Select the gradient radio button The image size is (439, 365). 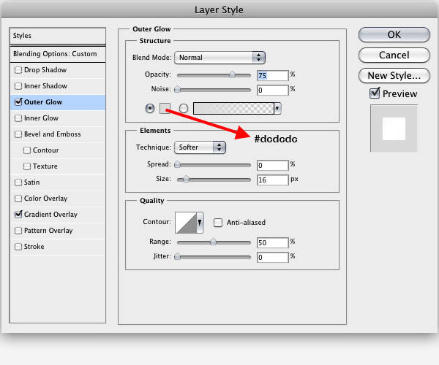point(184,108)
